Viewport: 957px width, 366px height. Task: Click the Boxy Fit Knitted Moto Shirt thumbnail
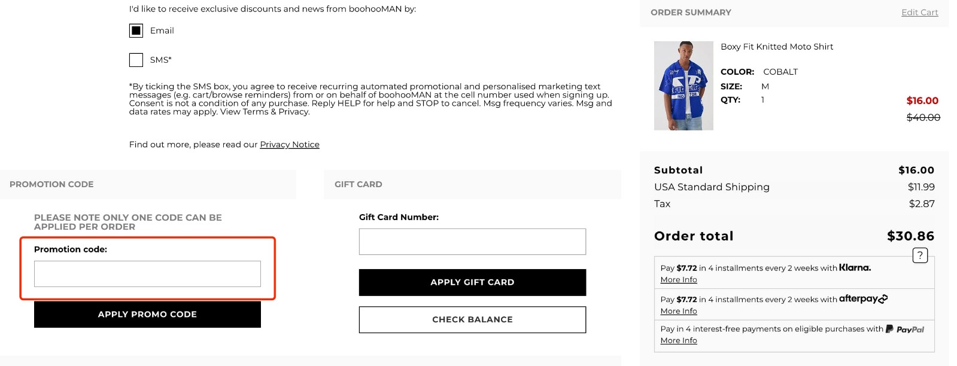(x=683, y=85)
